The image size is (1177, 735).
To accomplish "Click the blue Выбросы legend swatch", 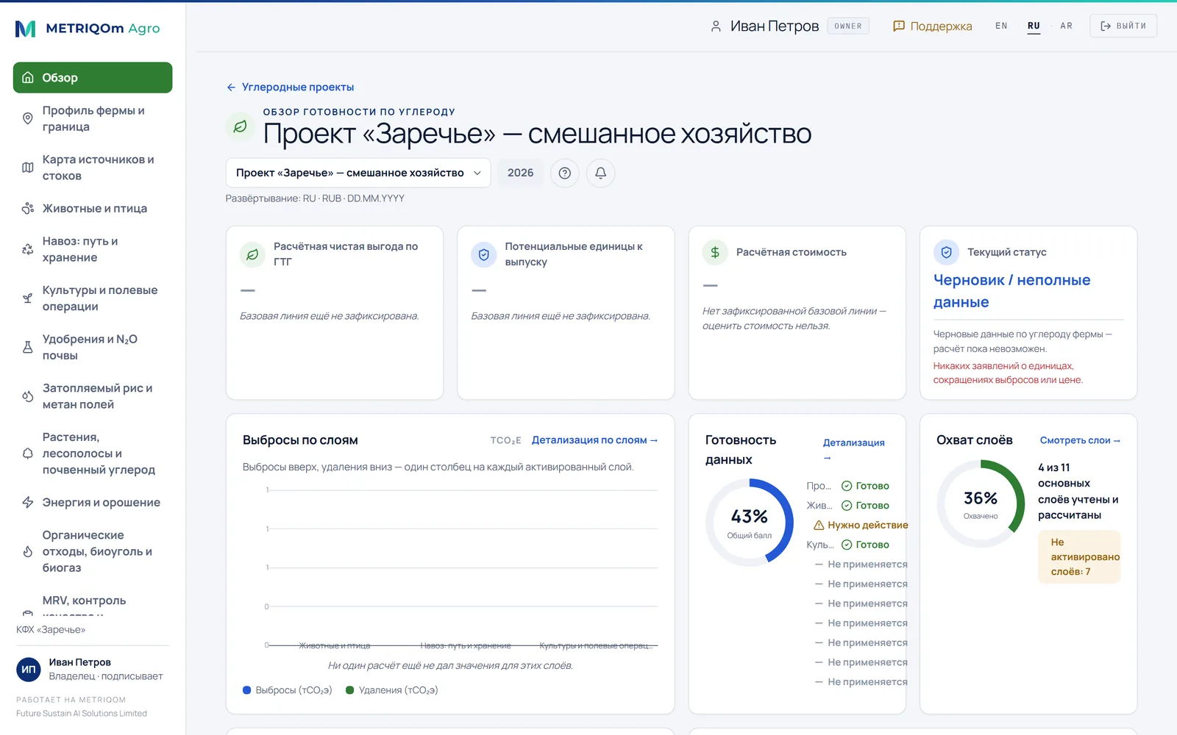I will (247, 690).
